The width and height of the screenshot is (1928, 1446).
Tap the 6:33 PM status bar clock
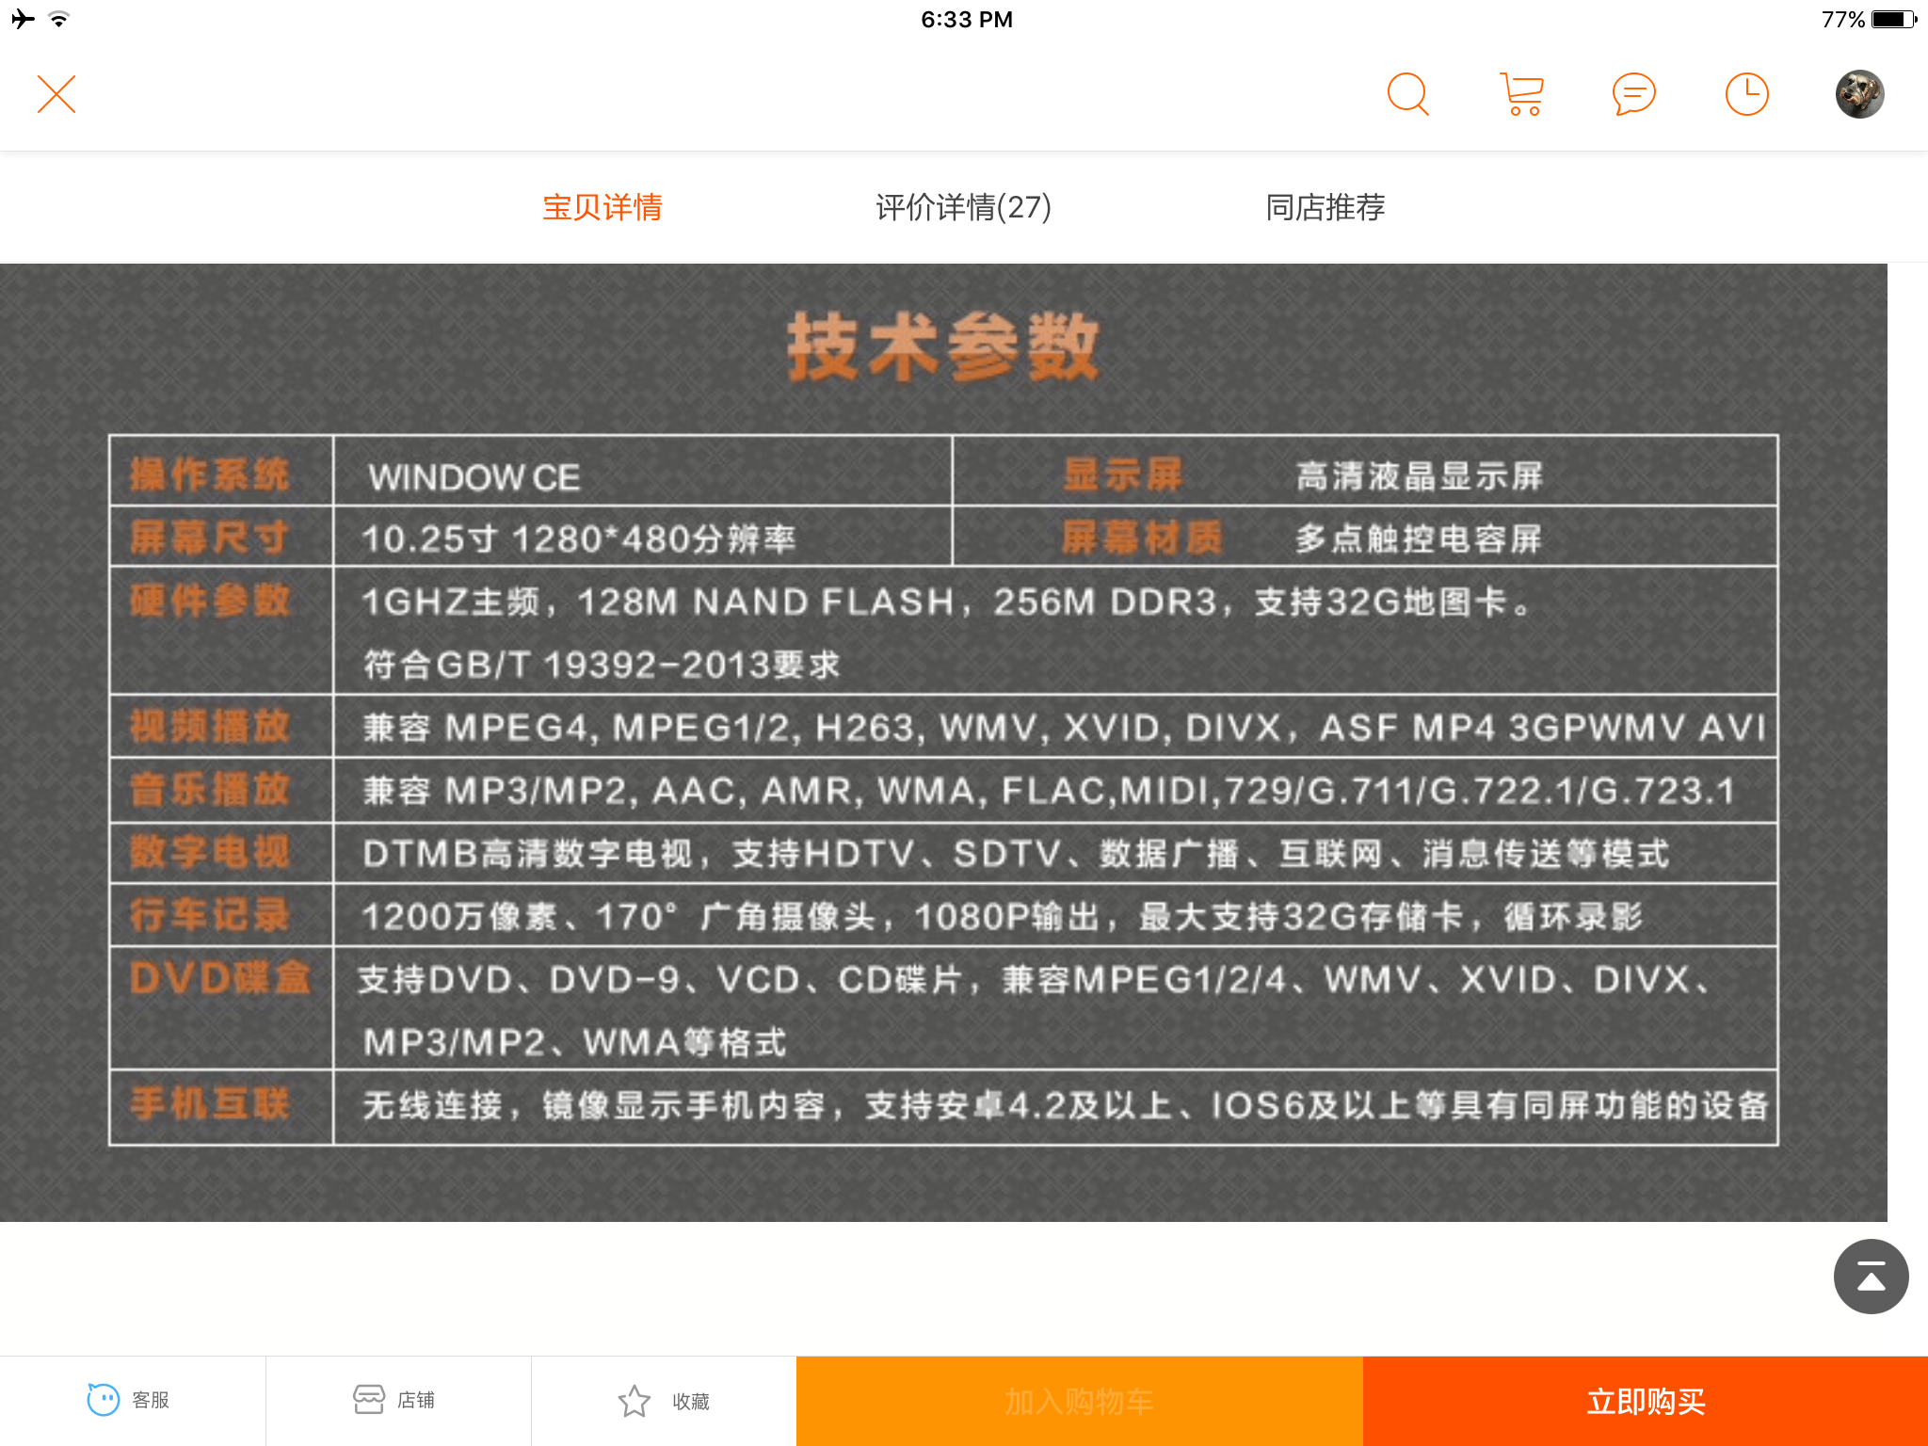coord(967,19)
